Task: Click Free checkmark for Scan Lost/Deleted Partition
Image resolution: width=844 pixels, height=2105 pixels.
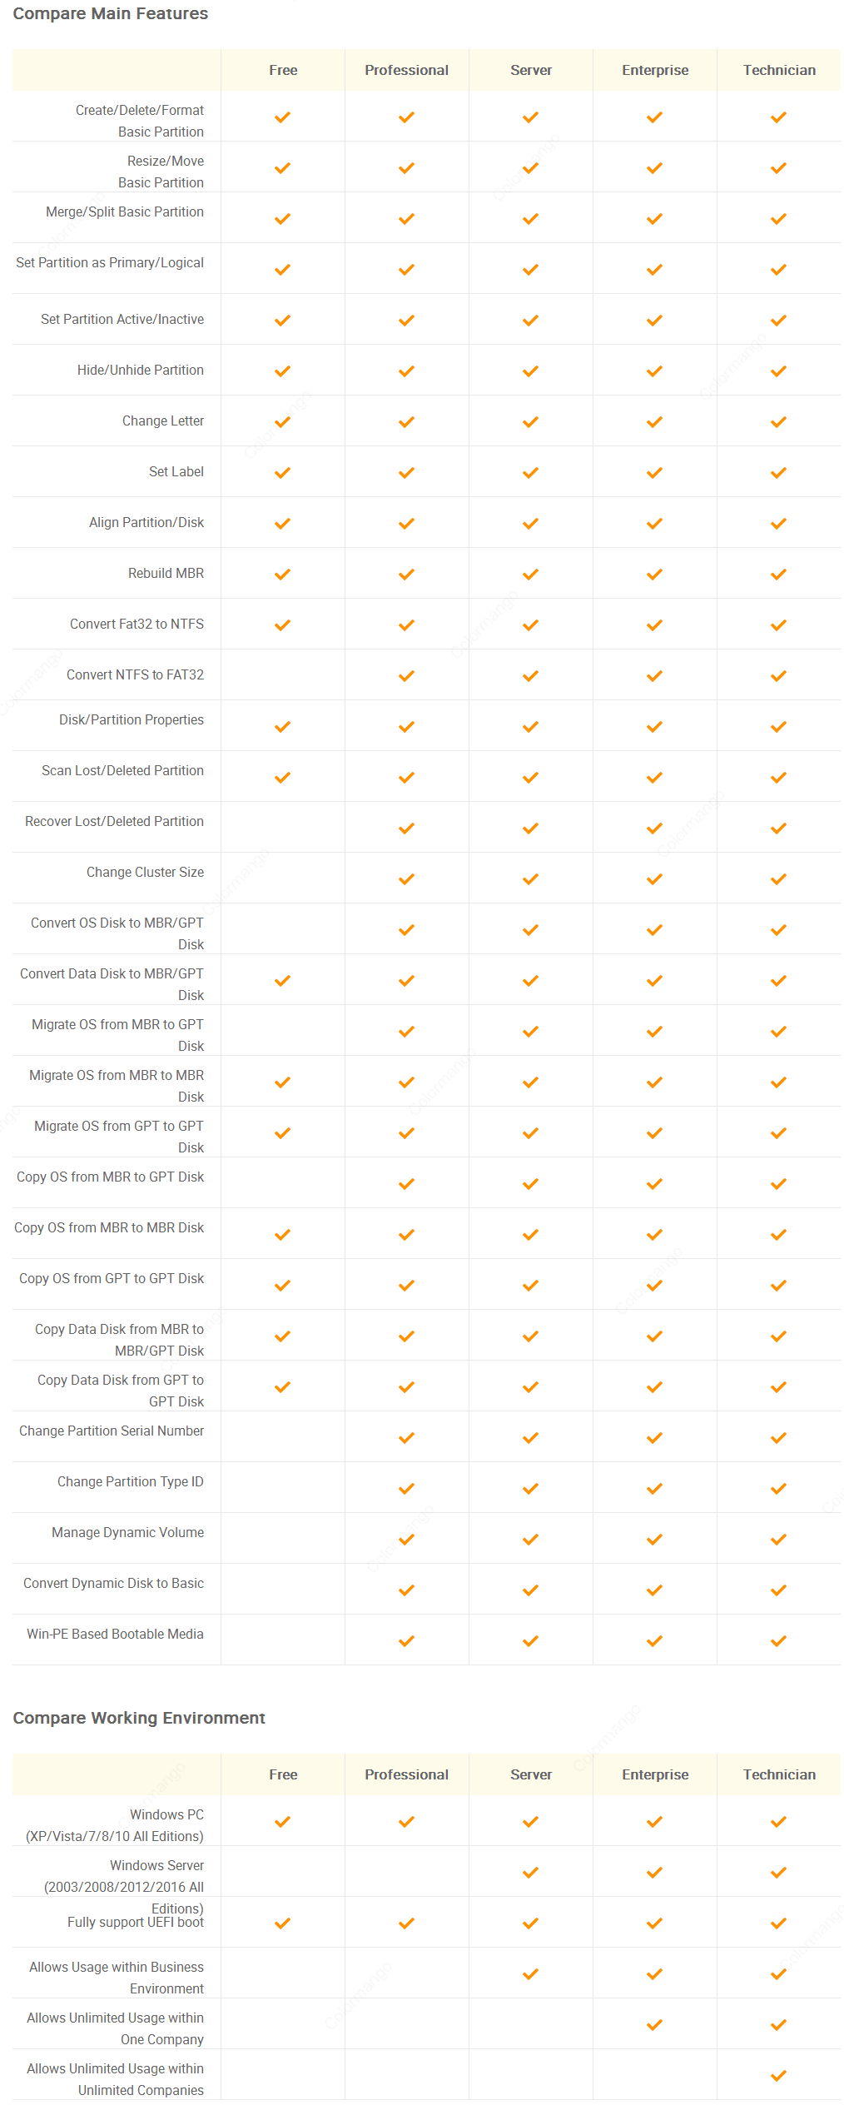Action: coord(282,777)
